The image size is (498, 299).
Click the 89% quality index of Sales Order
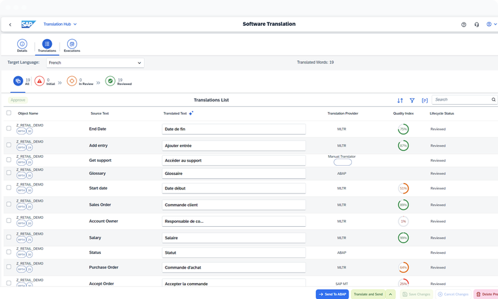tap(403, 205)
